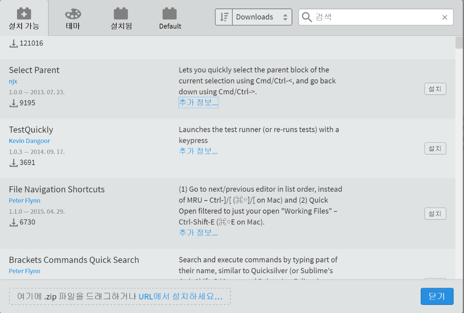Click download icon next to 3691

[14, 162]
